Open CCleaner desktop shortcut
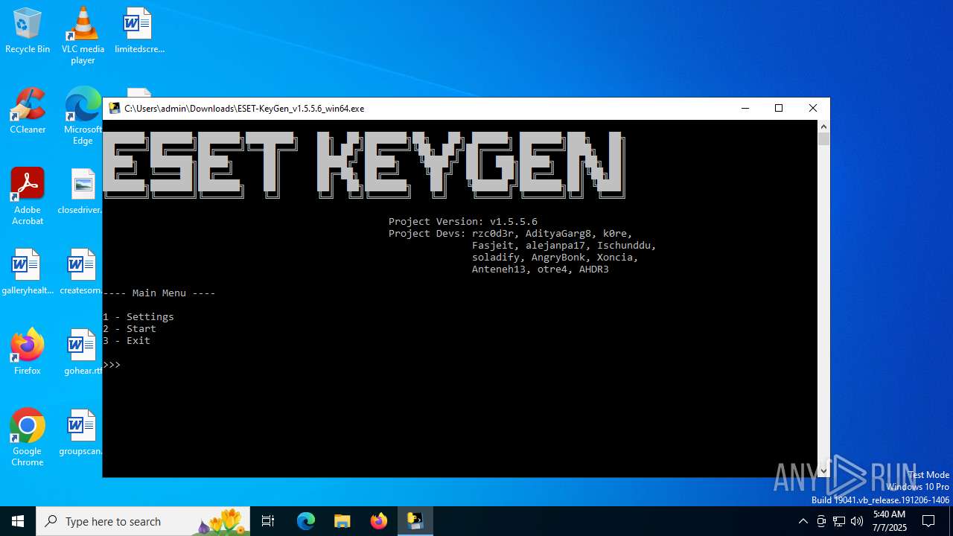This screenshot has width=953, height=536. (28, 112)
